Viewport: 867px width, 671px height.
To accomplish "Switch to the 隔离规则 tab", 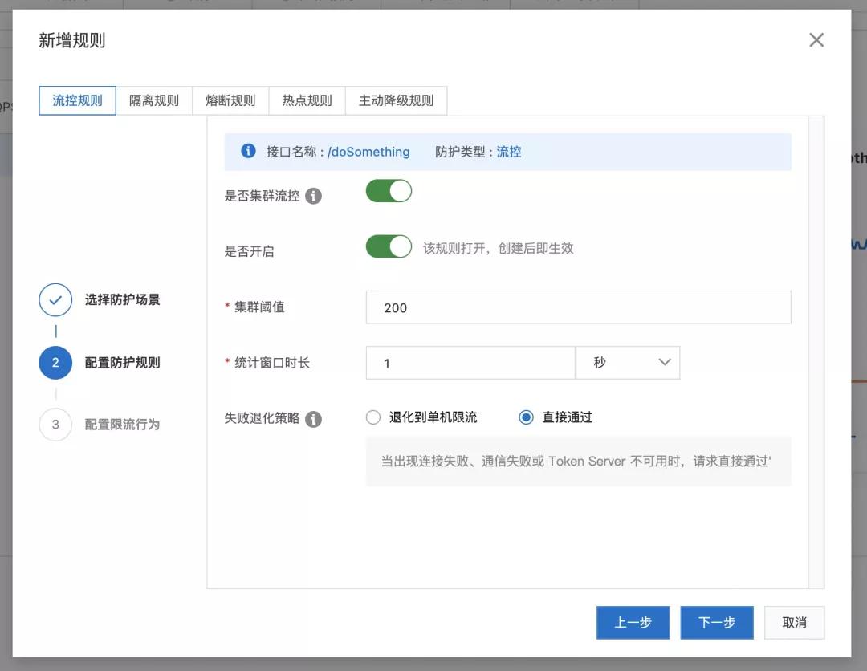I will click(x=154, y=101).
